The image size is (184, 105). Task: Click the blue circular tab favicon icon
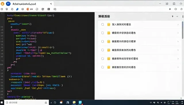[x=8, y=4]
